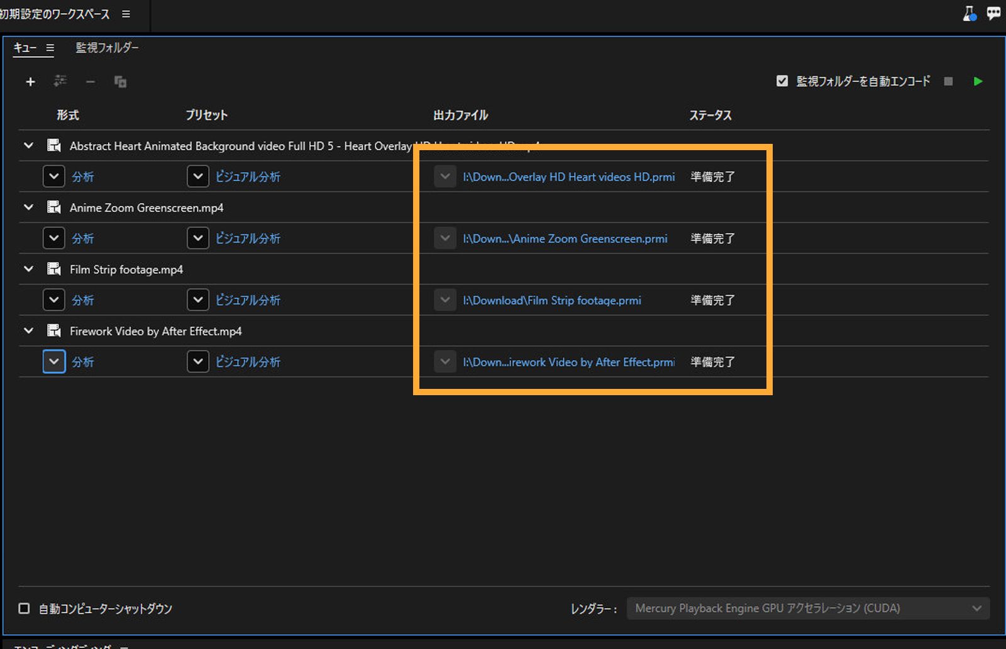
Task: Collapse the Film Strip footage.mp4 item
Action: click(x=28, y=270)
